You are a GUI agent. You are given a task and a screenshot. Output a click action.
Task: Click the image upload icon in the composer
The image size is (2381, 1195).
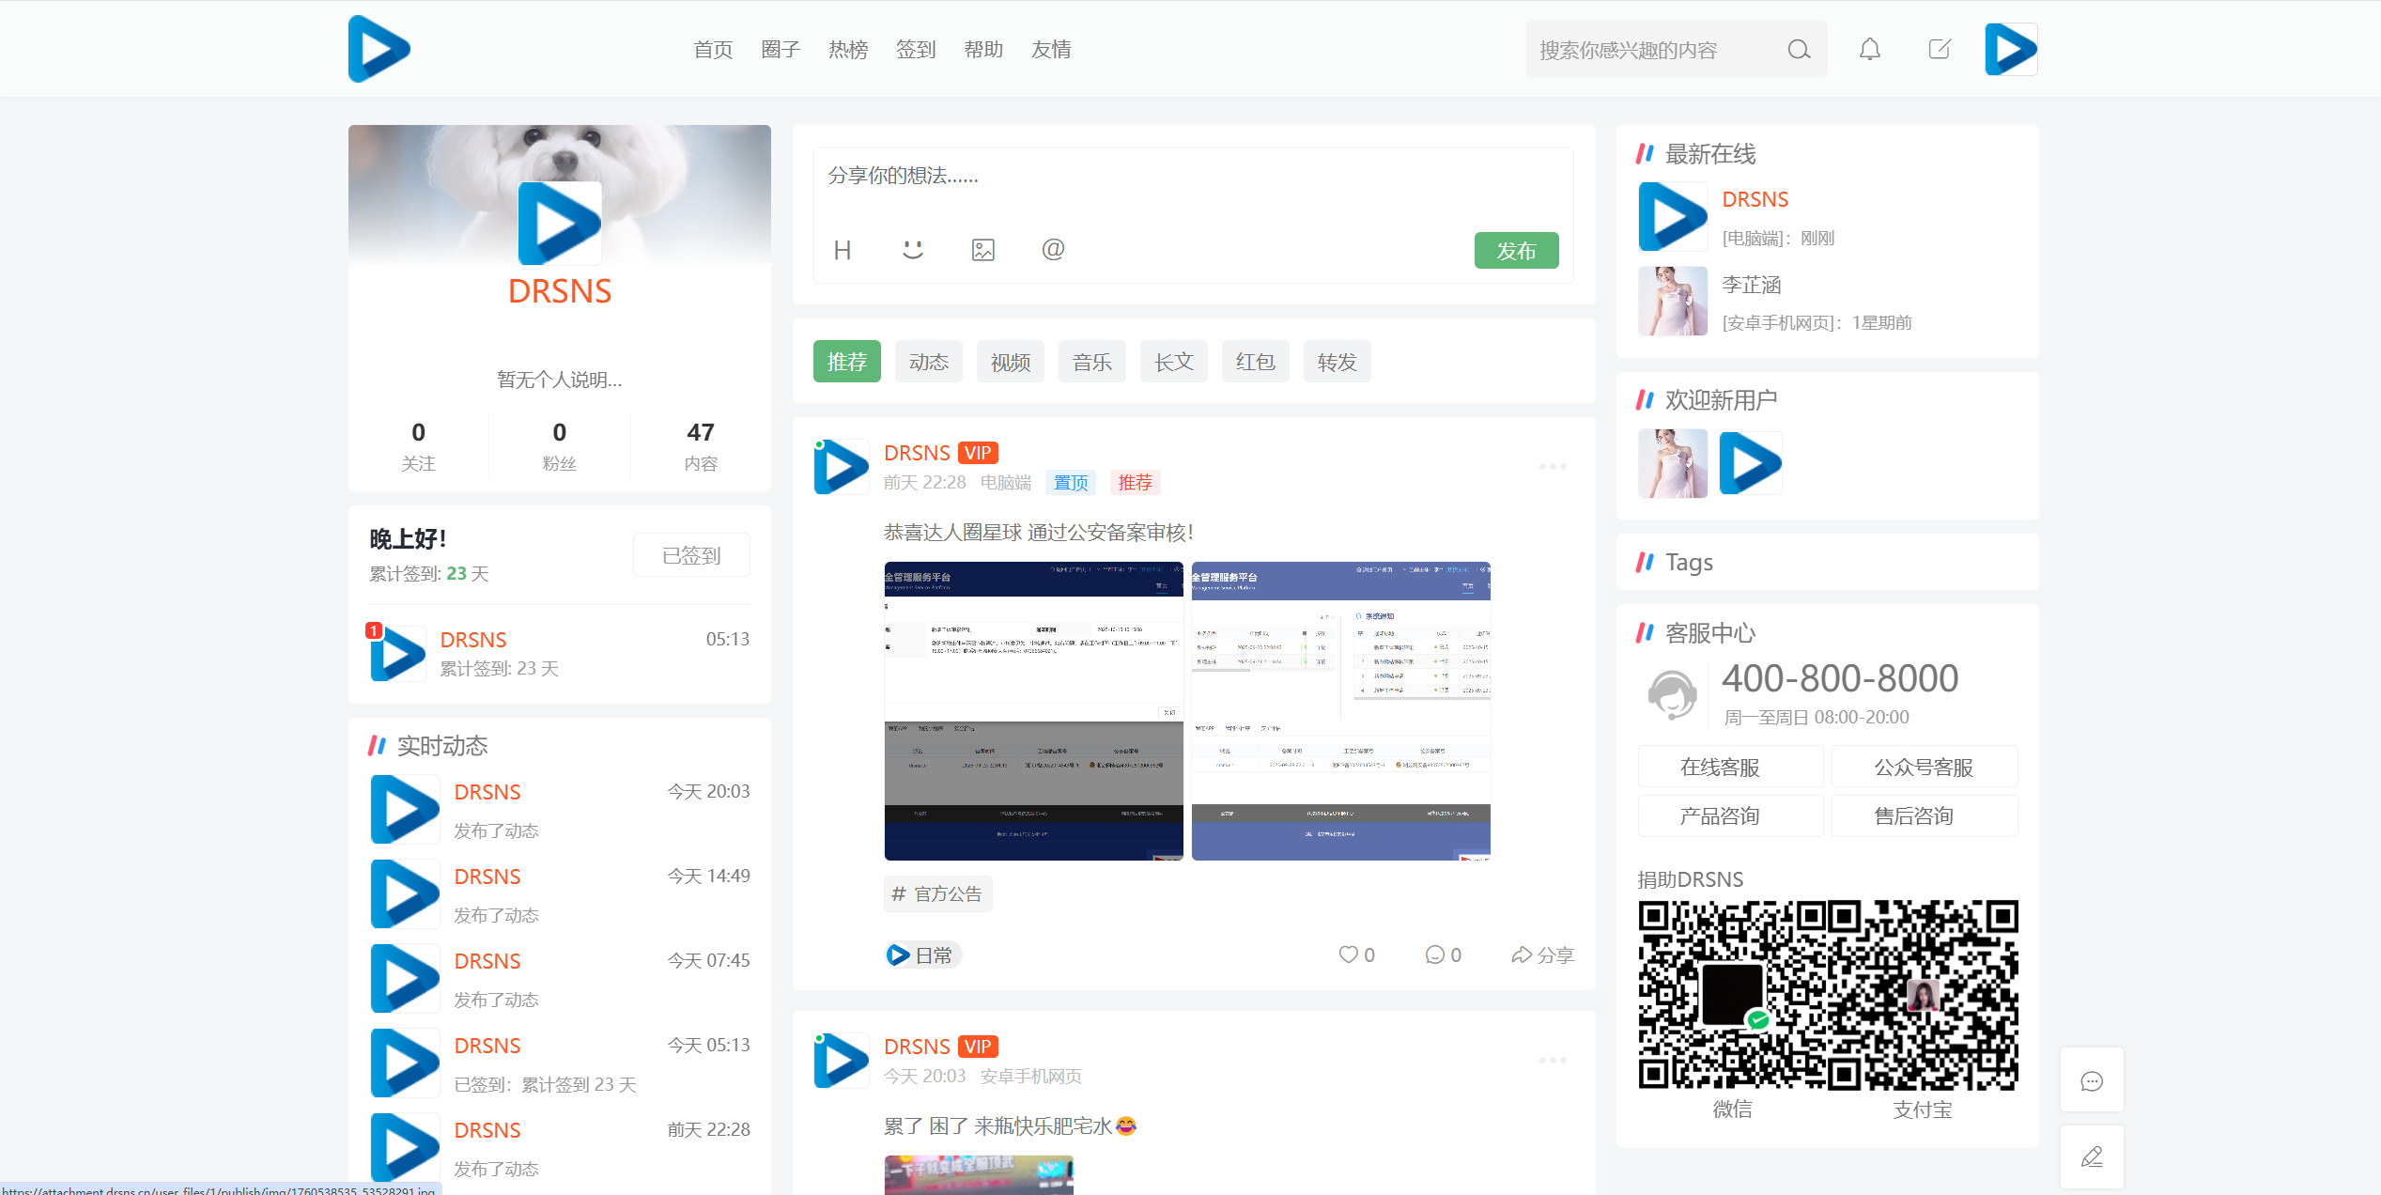[982, 250]
